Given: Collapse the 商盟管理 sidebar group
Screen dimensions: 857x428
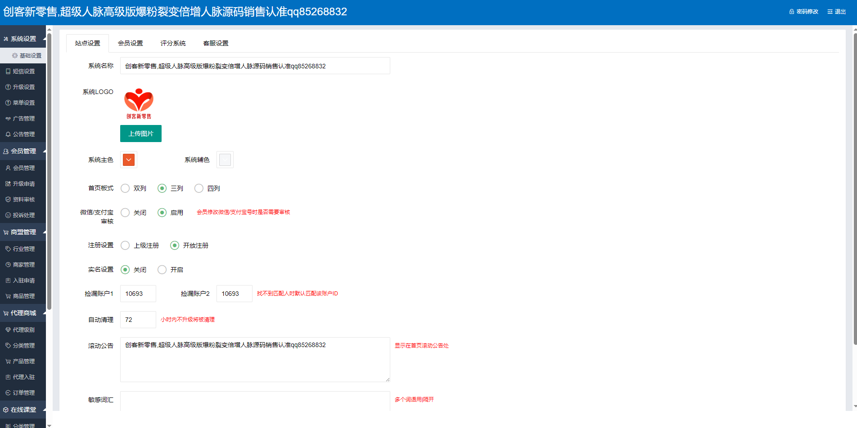Looking at the screenshot, I should [x=23, y=232].
